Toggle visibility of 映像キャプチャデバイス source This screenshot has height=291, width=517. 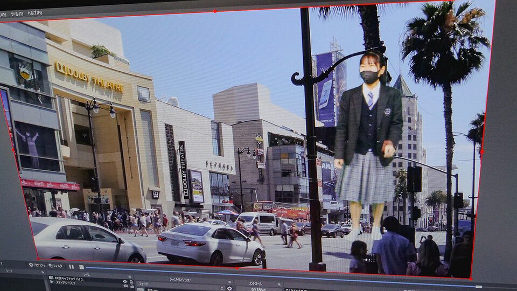pos(125,281)
